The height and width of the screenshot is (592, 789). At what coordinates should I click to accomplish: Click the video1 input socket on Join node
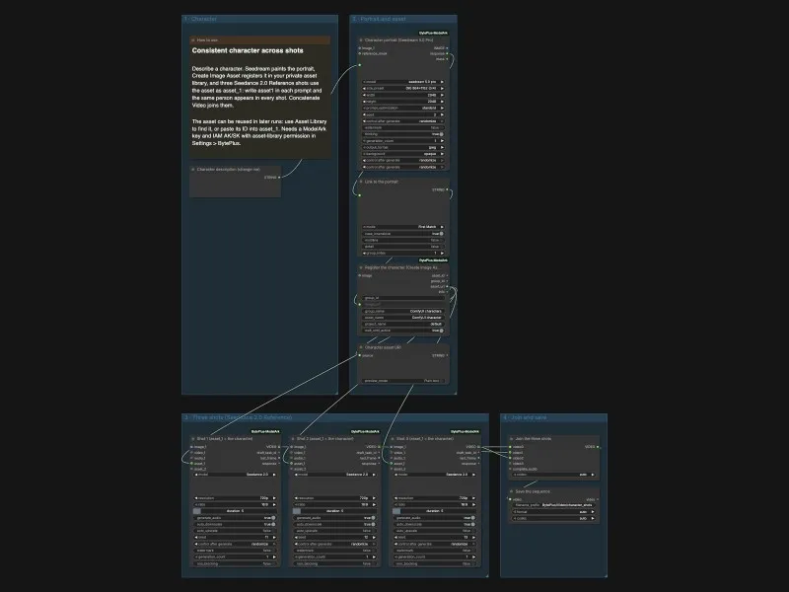pos(510,453)
